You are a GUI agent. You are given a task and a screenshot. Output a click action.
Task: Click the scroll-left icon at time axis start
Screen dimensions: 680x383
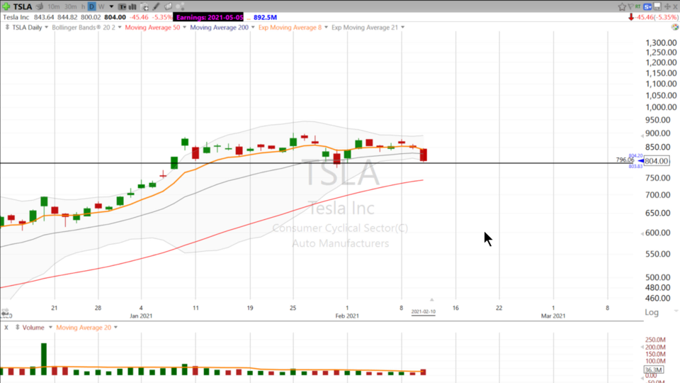[5, 313]
